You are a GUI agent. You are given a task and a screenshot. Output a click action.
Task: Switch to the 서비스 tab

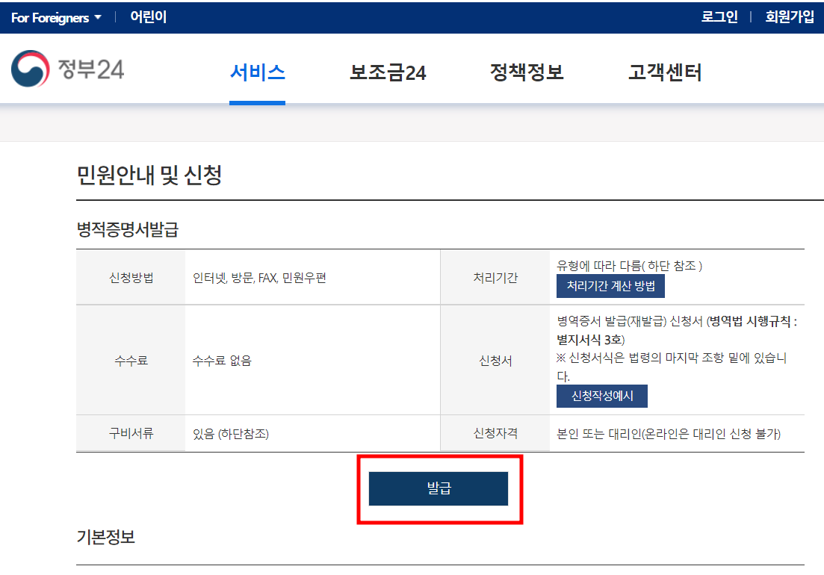coord(257,72)
